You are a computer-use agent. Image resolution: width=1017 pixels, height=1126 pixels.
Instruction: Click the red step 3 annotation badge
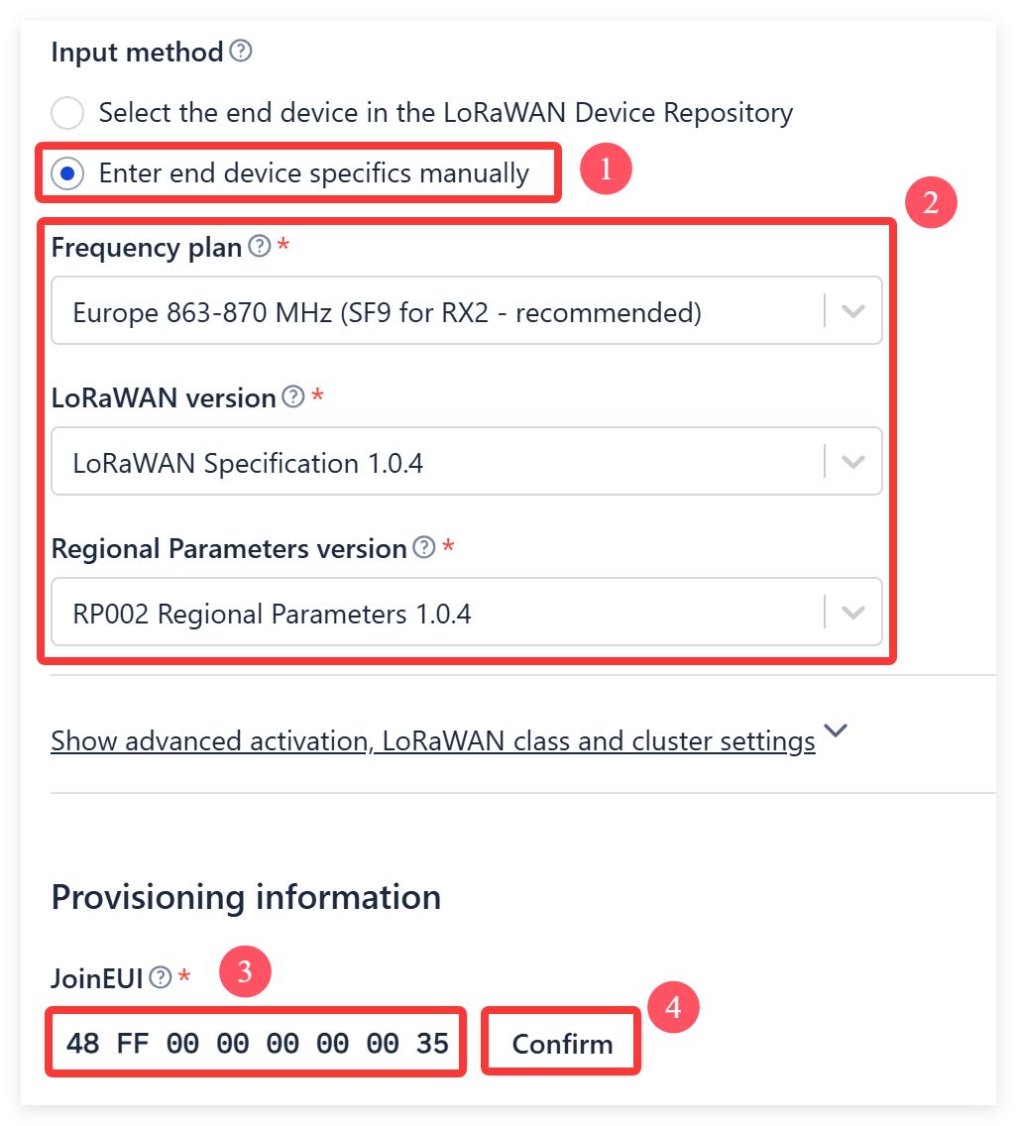coord(245,971)
